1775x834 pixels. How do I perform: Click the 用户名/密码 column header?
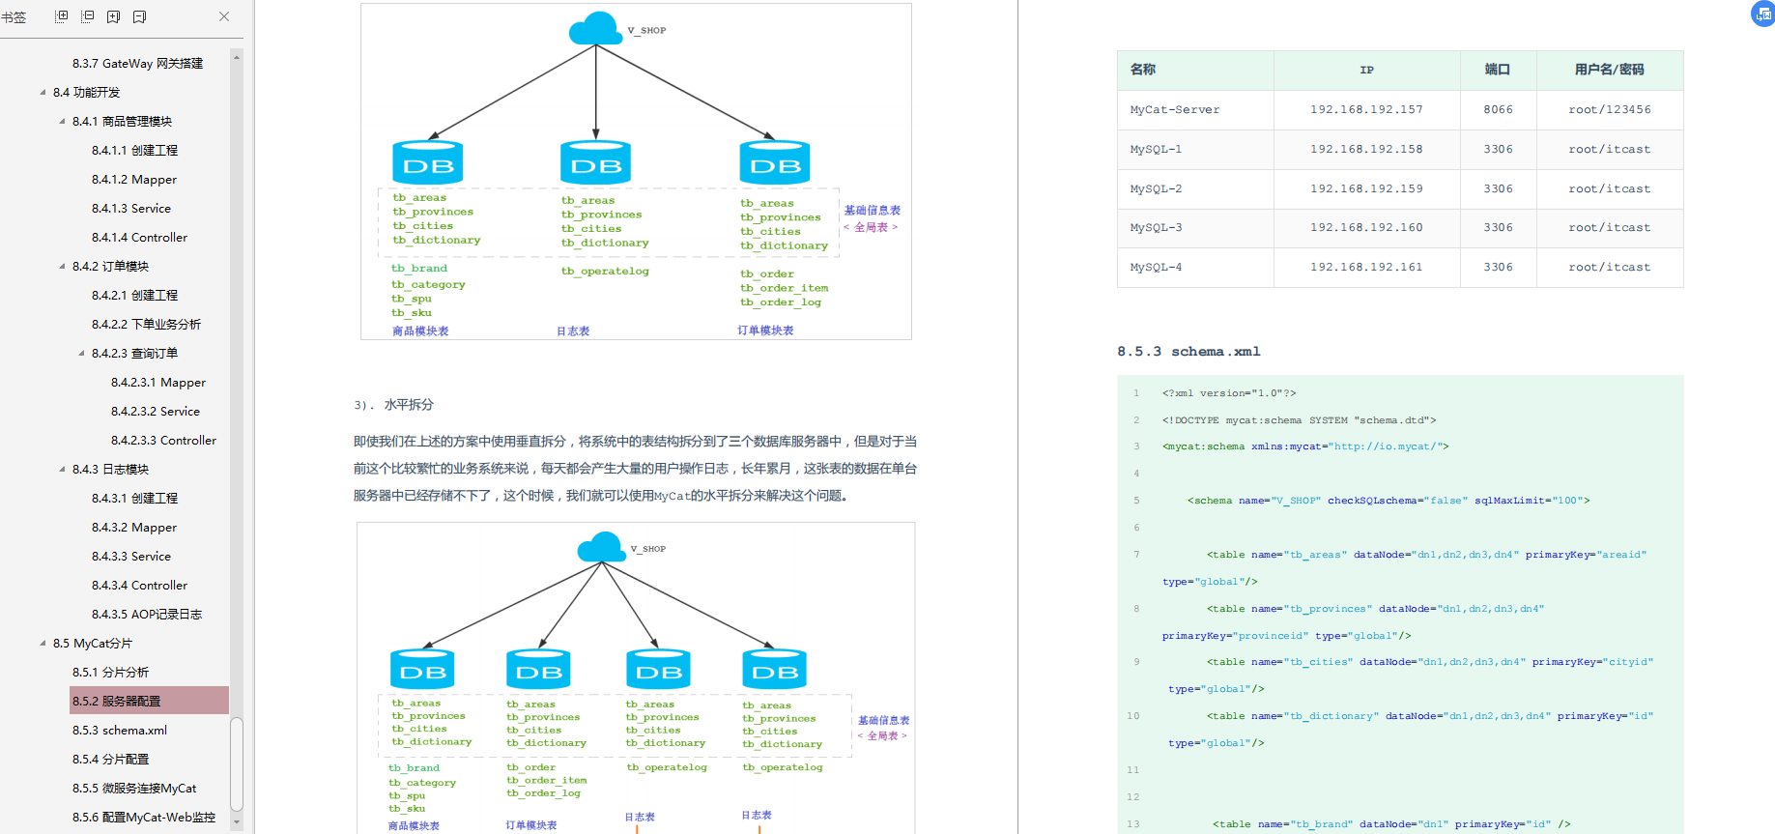[1610, 70]
